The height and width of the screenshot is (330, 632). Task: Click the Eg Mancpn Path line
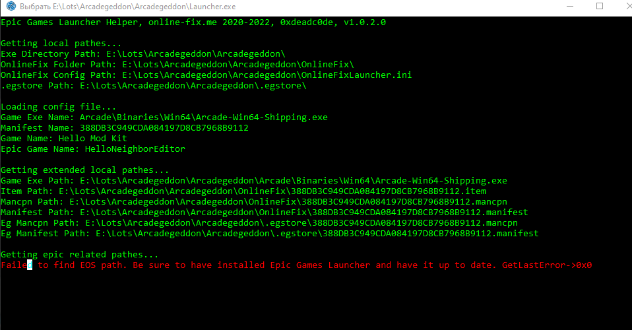[x=259, y=222]
